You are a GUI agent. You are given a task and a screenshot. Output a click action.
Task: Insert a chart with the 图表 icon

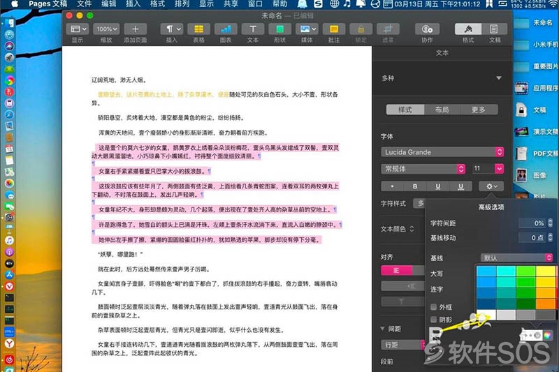(226, 29)
